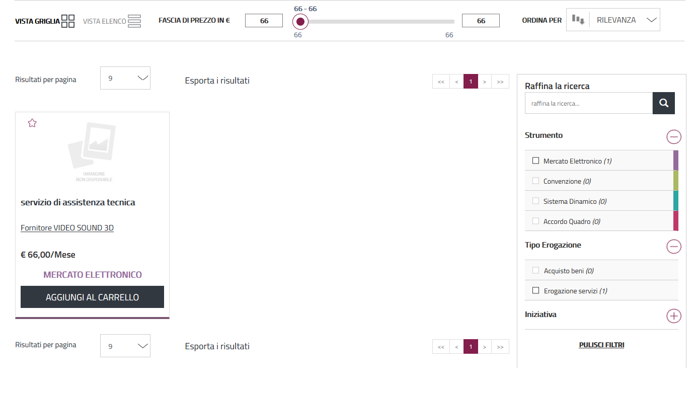Click Aggiungi al carrello button

point(92,297)
